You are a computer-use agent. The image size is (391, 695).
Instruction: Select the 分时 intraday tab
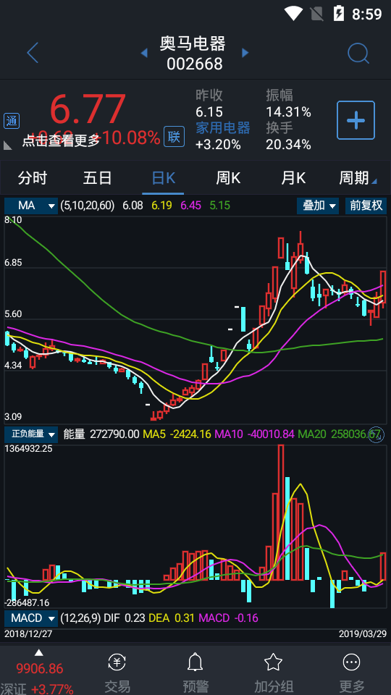click(33, 178)
